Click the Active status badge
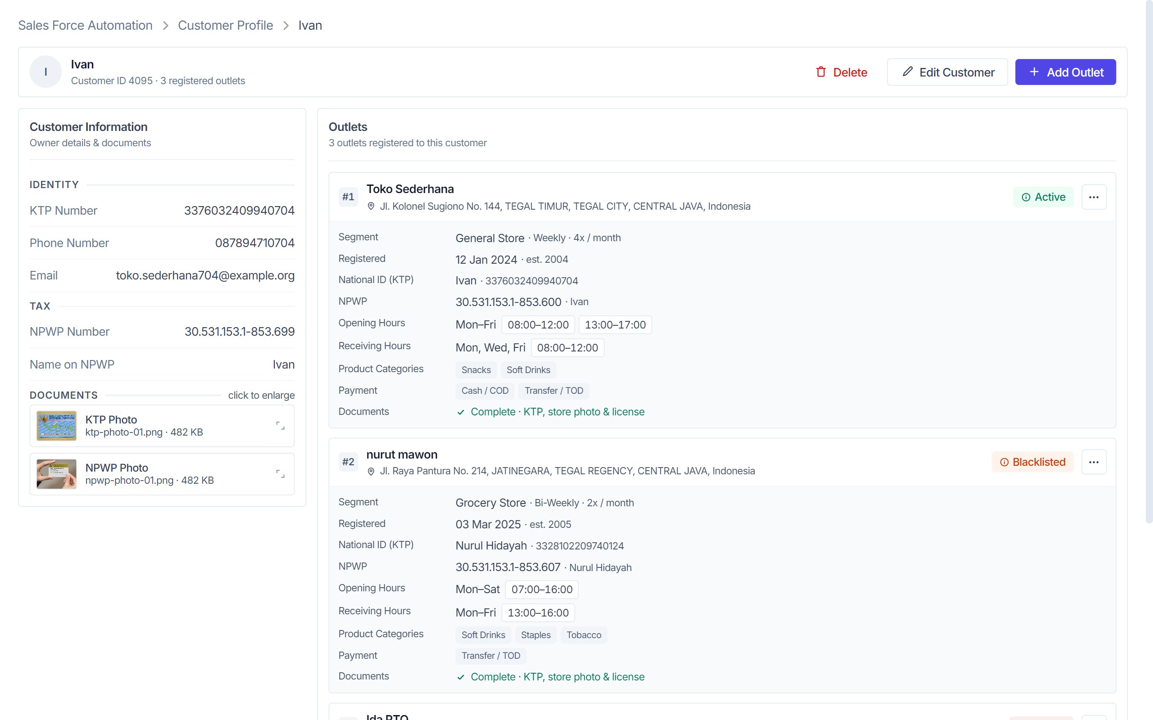The image size is (1153, 720). point(1043,197)
